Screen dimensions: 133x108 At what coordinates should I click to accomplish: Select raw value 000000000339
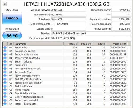(118, 79)
